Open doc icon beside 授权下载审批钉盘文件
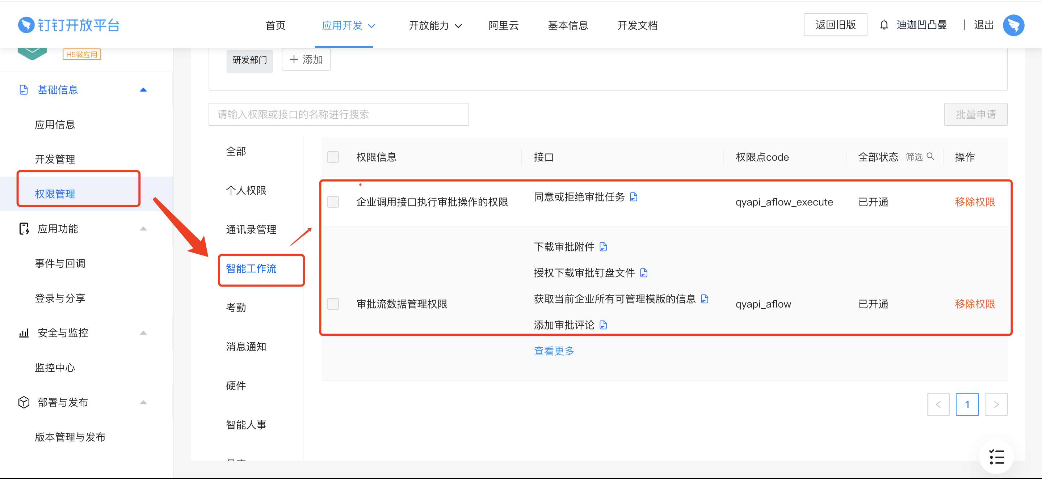1042x479 pixels. click(644, 273)
